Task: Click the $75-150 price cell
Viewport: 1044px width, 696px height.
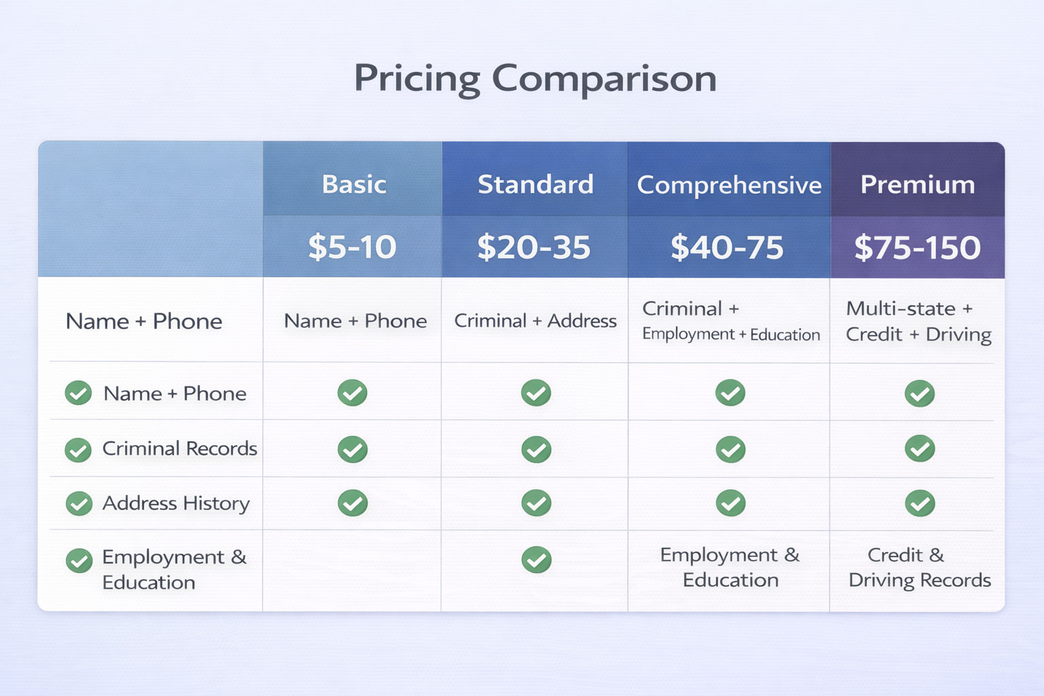Action: (x=917, y=247)
